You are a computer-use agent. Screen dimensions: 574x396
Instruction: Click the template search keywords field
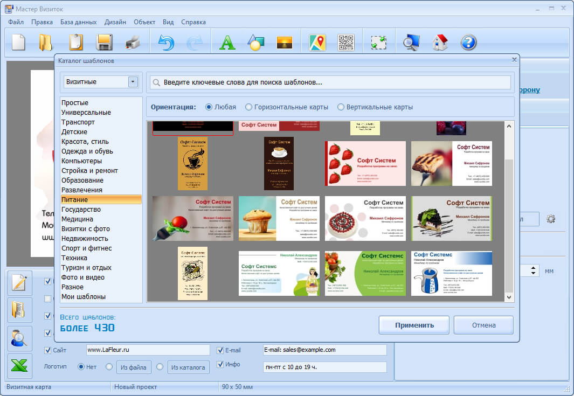pos(330,82)
